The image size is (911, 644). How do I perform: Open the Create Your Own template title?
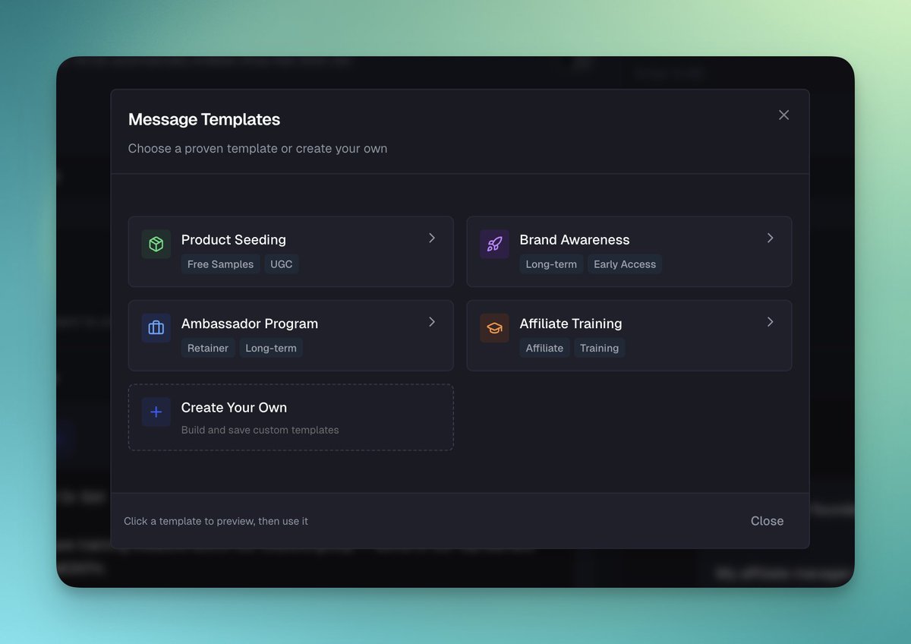234,408
